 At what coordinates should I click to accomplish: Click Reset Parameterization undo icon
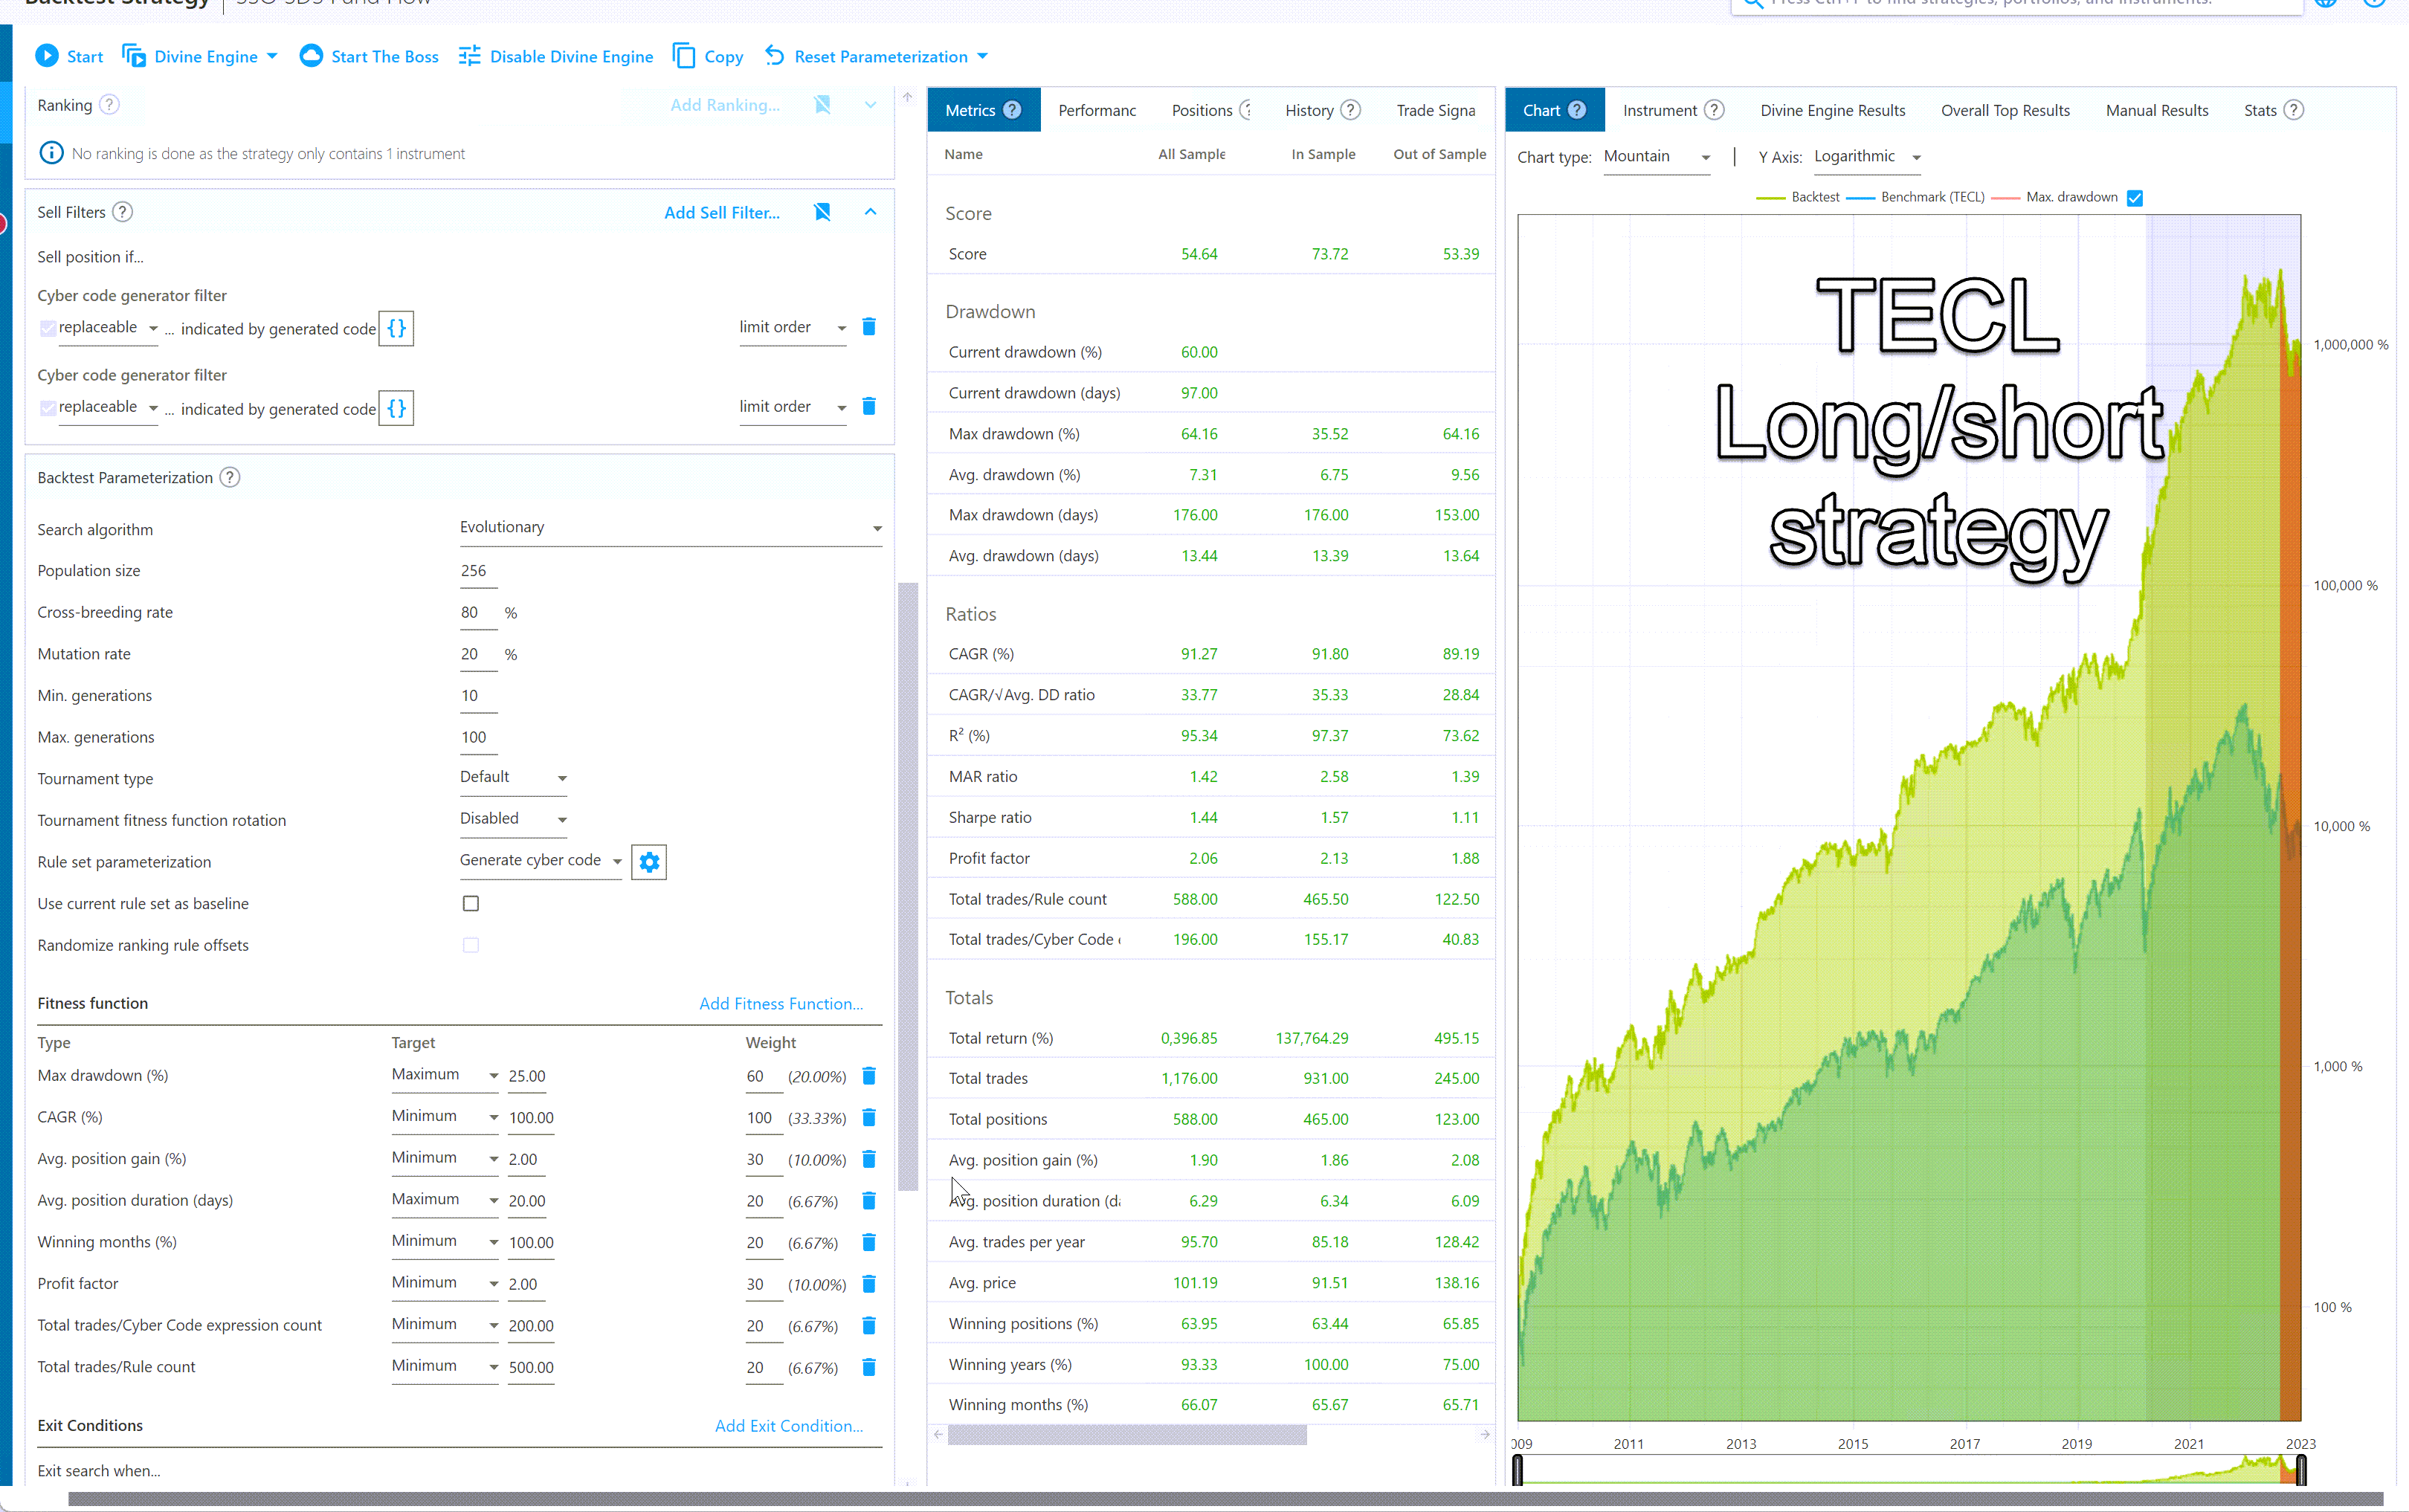[775, 56]
